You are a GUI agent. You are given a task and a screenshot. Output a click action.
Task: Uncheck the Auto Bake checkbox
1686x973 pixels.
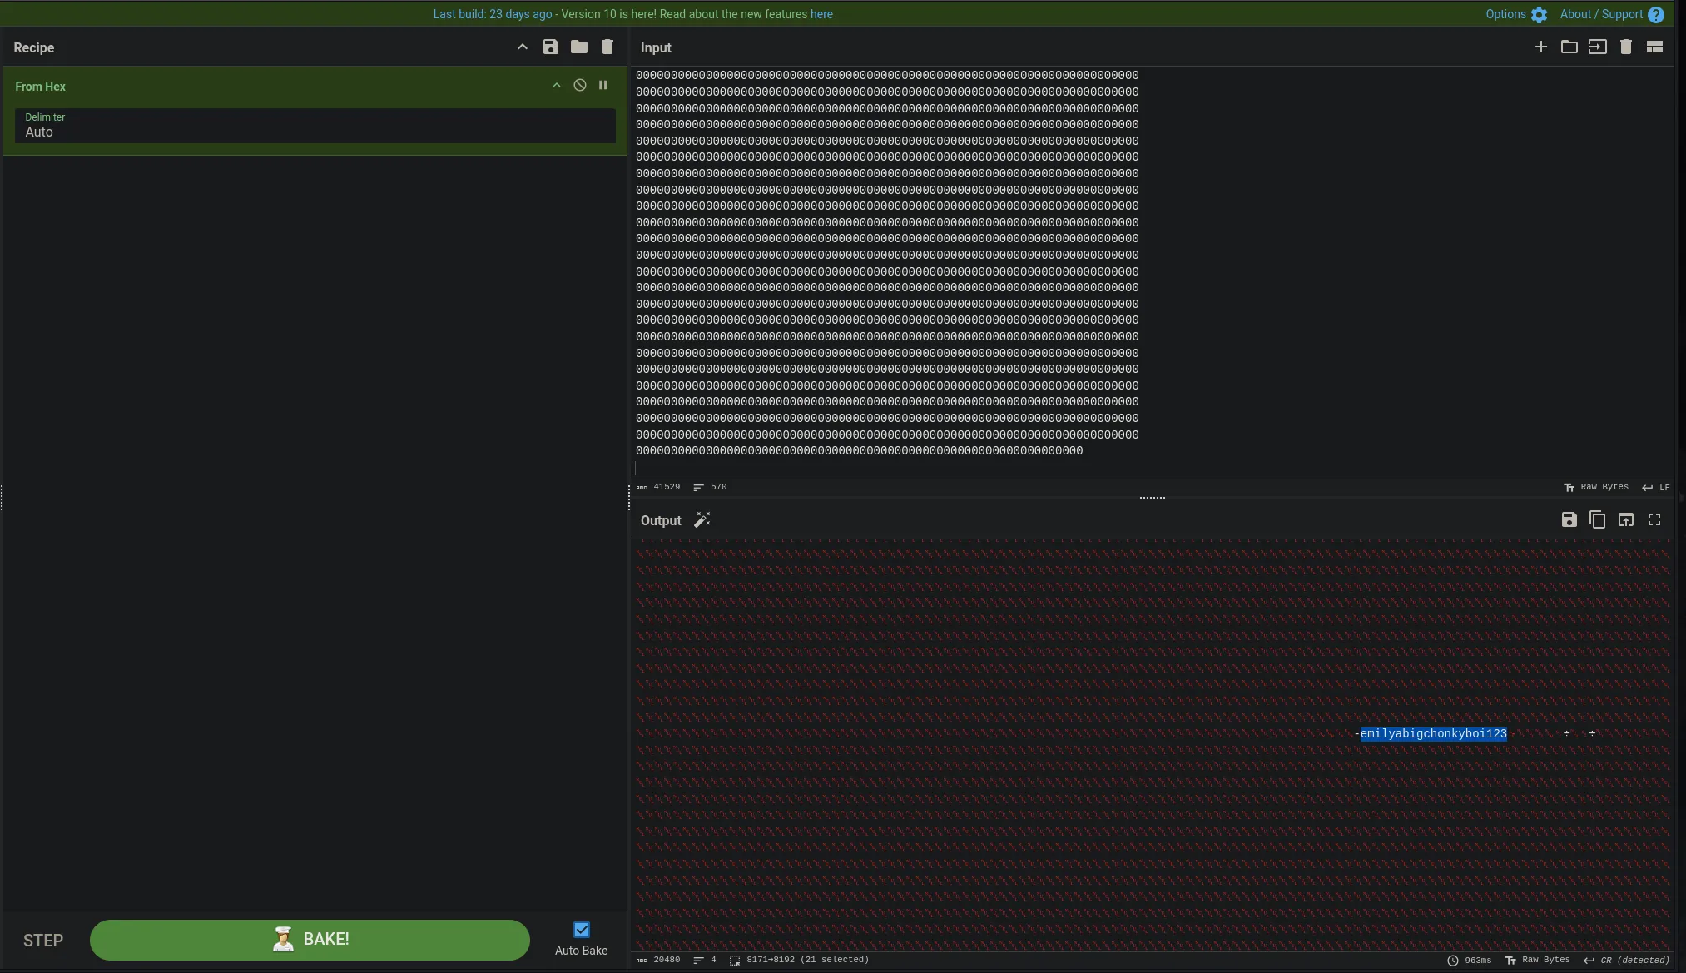tap(582, 930)
